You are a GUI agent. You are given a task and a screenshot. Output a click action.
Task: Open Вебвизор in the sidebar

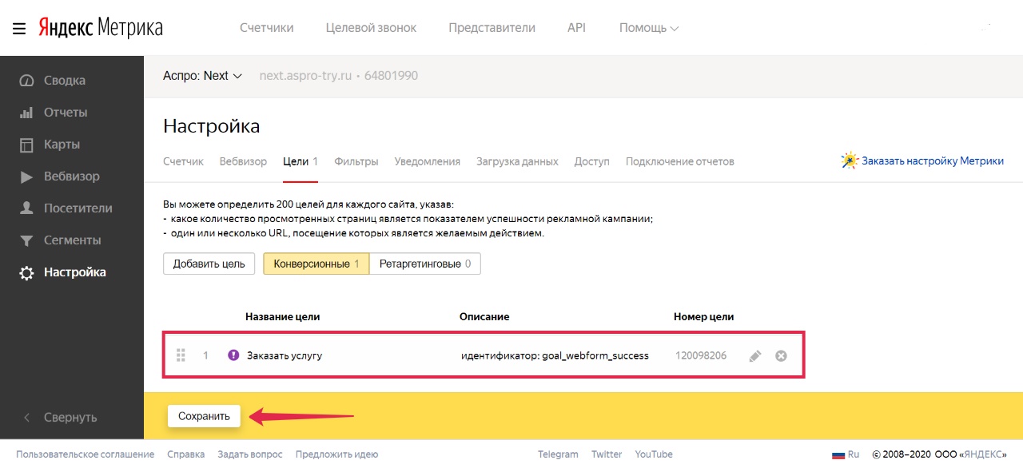72,176
